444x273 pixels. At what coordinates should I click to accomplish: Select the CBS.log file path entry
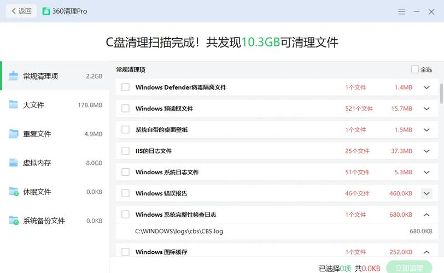[x=179, y=231]
